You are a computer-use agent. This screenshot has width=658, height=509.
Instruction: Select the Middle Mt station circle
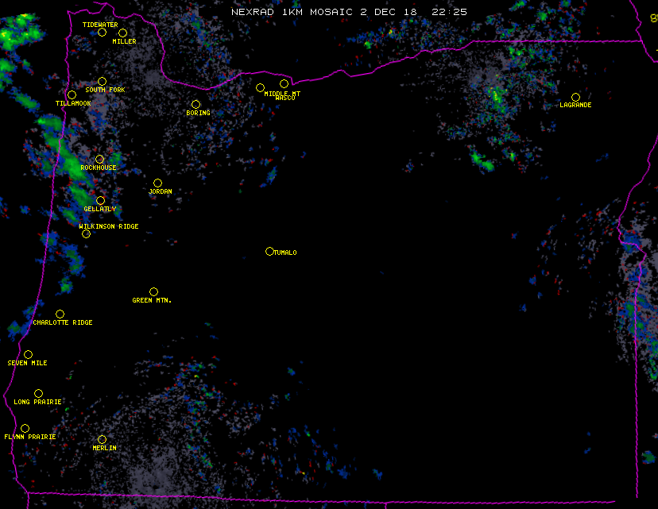pyautogui.click(x=260, y=87)
